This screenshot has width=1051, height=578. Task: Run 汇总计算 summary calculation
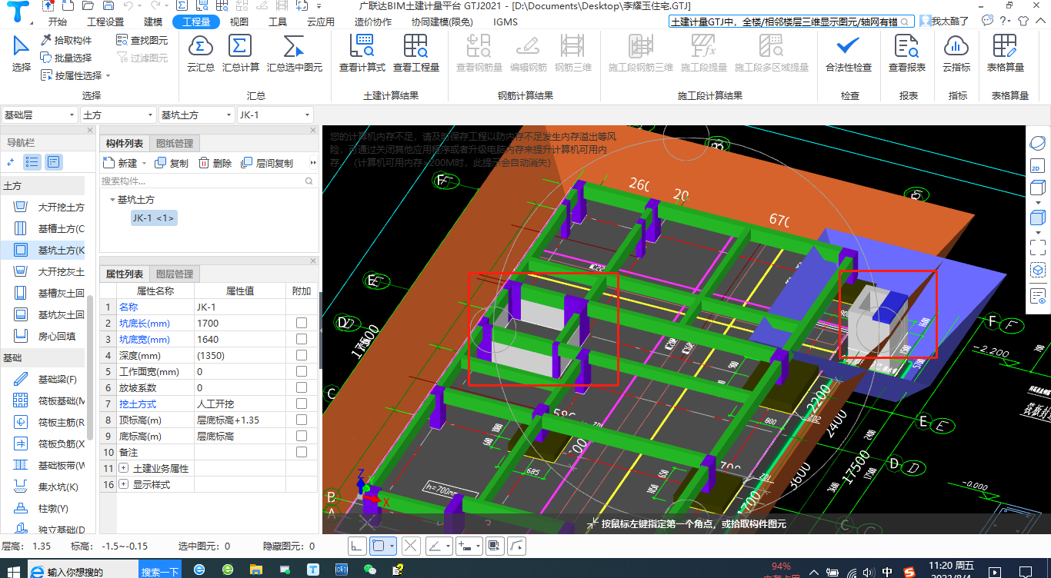coord(241,54)
